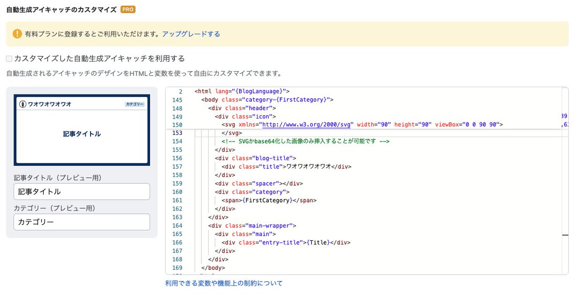Viewport: 581px width, 296px height.
Task: Open the アップグレードする link
Action: click(x=191, y=34)
